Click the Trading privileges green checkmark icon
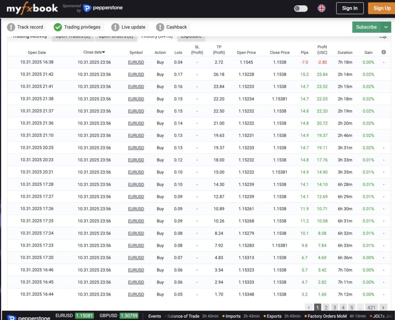Screen dimensions: 395x320 pos(58,27)
